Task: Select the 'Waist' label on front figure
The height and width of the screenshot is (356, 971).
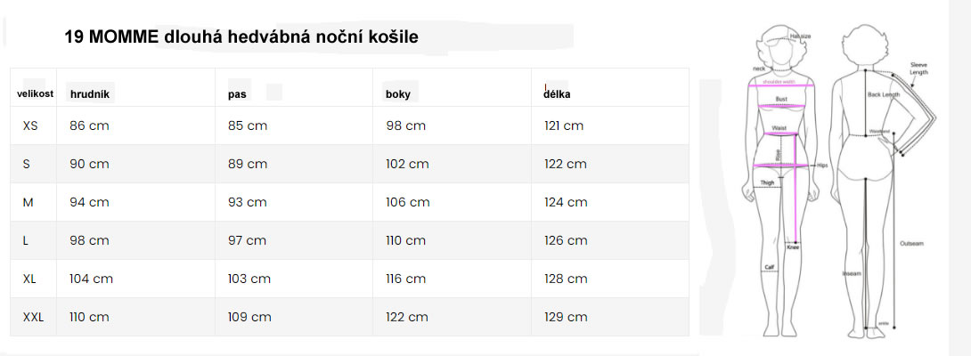Action: tap(779, 128)
